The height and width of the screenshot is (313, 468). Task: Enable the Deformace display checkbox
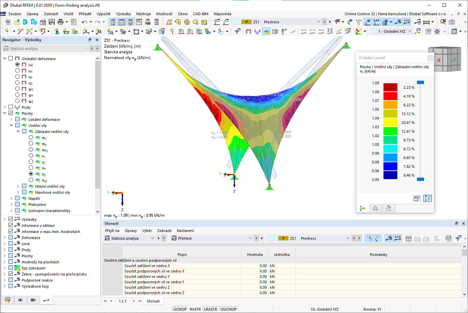click(10, 237)
